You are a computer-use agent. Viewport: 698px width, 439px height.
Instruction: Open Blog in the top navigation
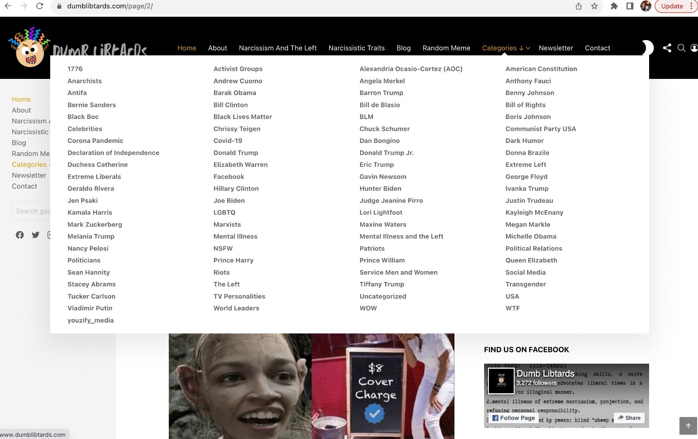coord(403,48)
